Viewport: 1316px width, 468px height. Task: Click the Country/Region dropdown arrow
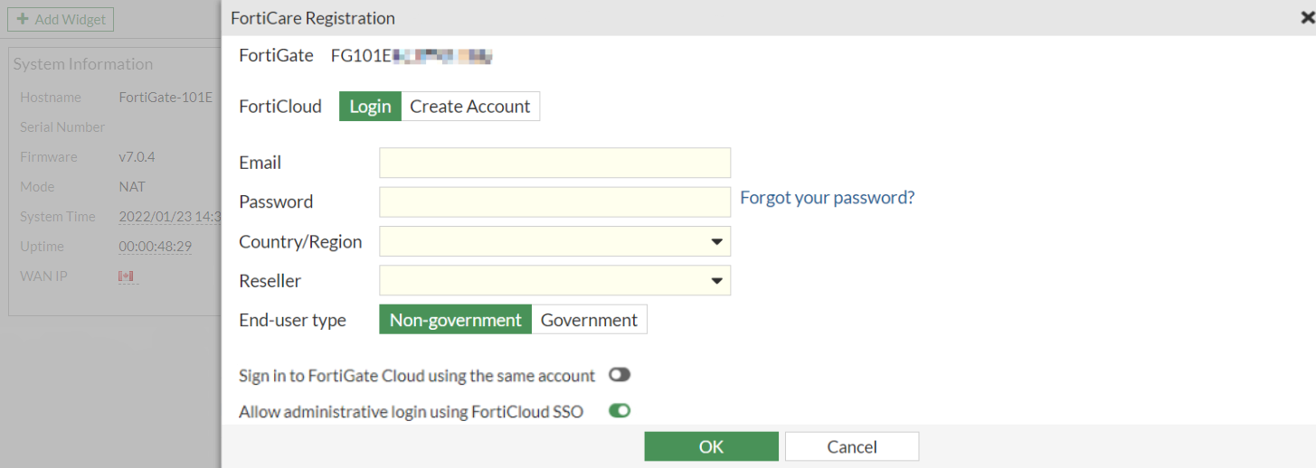tap(716, 241)
